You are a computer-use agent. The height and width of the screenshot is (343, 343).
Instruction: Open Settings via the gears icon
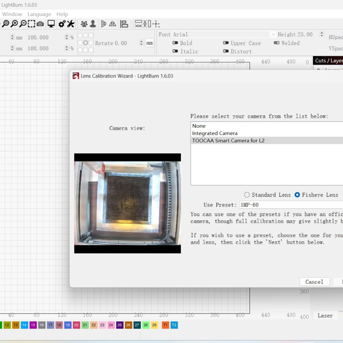coord(62,24)
